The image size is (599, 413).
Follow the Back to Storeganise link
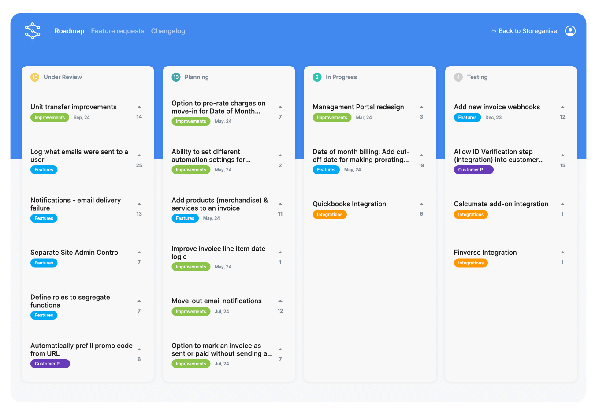tap(524, 31)
